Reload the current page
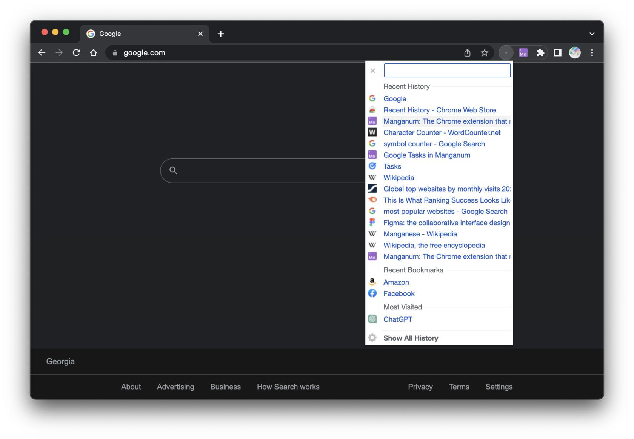634x439 pixels. coord(76,53)
